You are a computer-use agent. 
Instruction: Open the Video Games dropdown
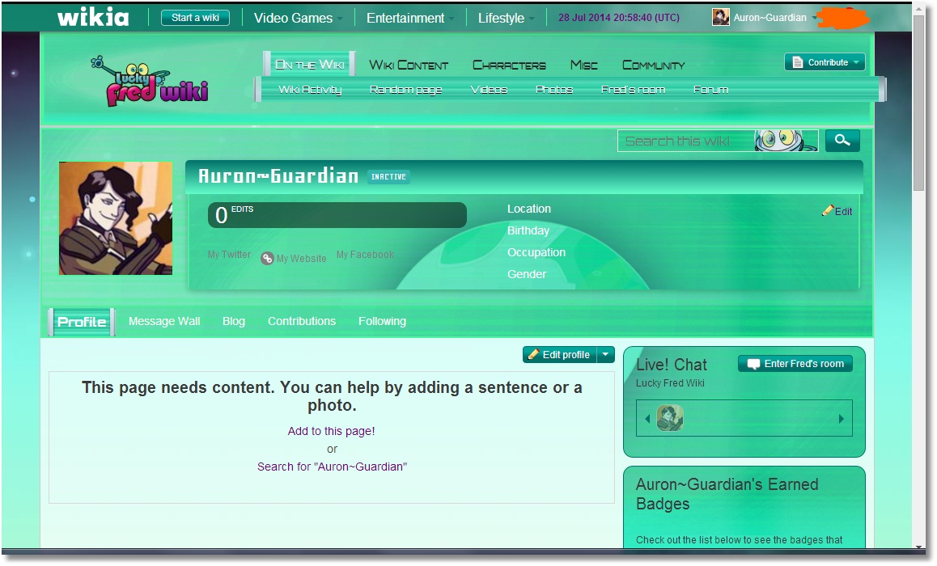299,18
